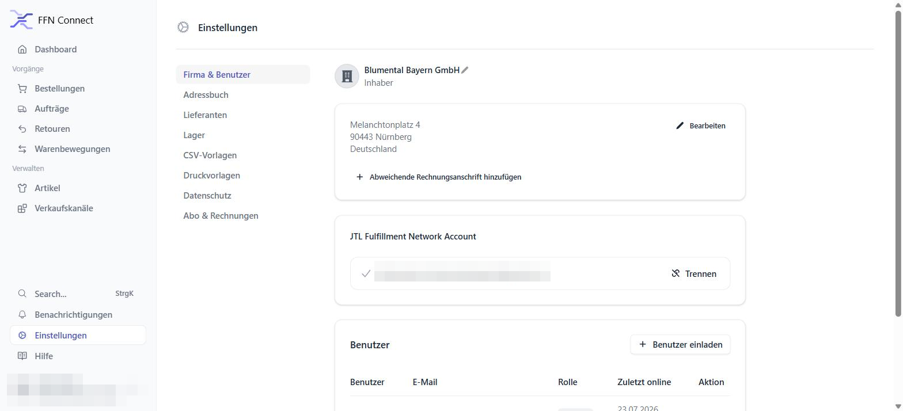Click the Bearbeiten address button
The image size is (903, 411).
click(700, 125)
